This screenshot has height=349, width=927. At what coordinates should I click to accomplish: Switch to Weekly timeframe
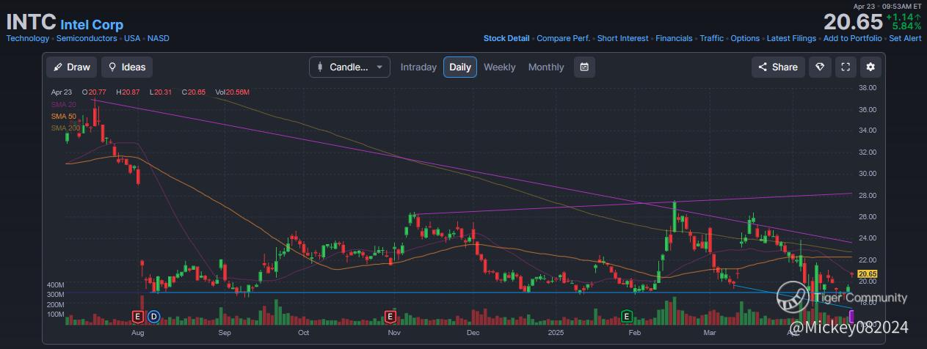point(499,67)
